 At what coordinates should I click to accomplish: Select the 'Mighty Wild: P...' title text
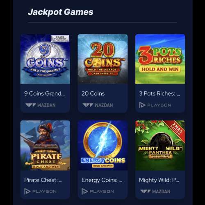click(x=159, y=180)
